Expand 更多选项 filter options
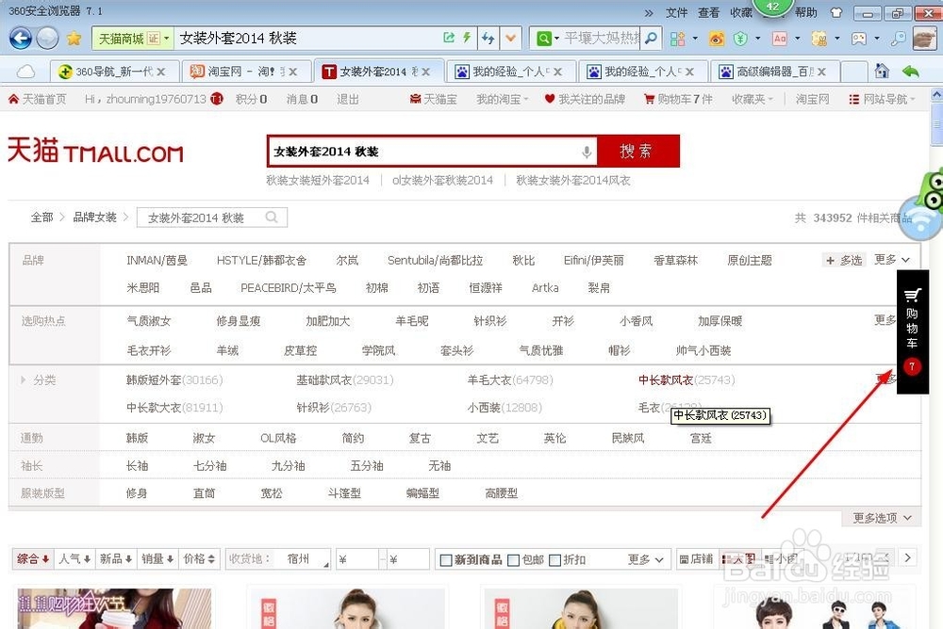 tap(882, 518)
